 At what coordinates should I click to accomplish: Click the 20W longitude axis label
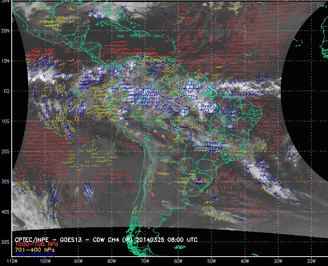coord(311,261)
